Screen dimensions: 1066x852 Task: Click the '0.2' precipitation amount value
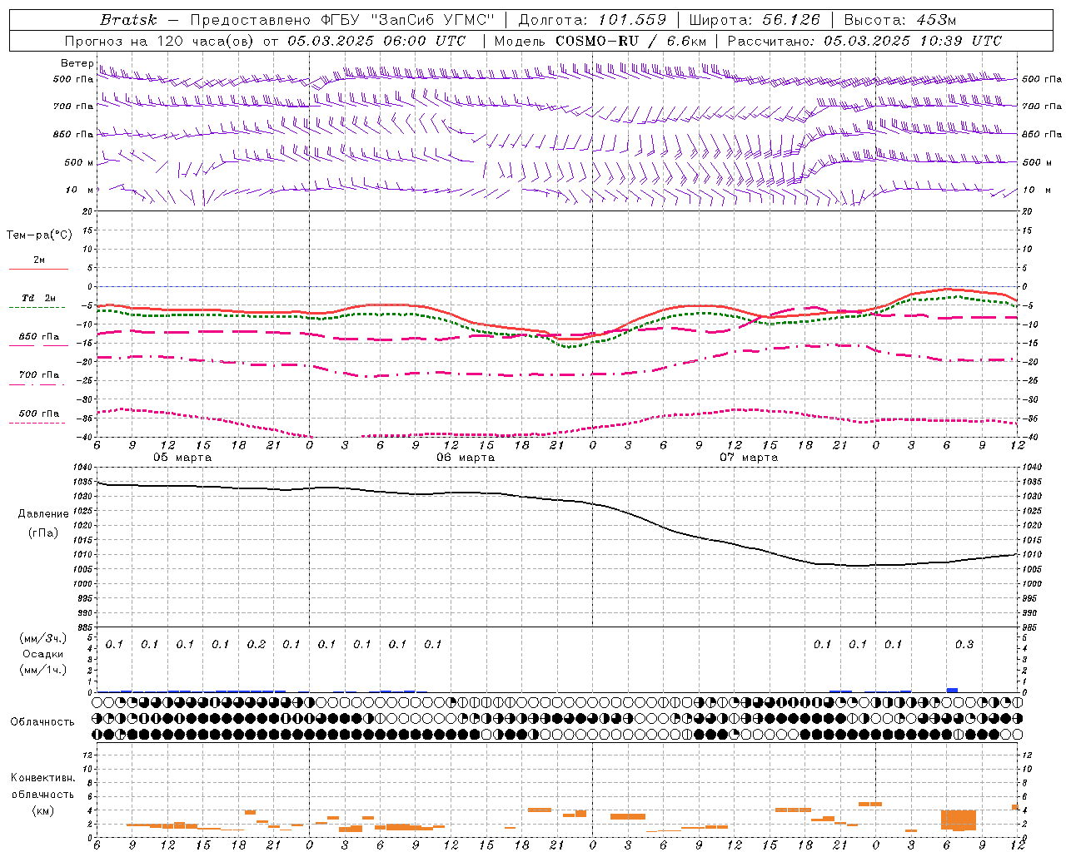coord(256,644)
